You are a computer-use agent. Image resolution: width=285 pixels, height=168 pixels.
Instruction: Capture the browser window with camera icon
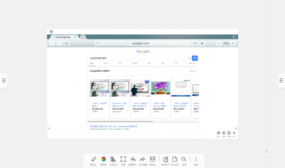(224, 134)
